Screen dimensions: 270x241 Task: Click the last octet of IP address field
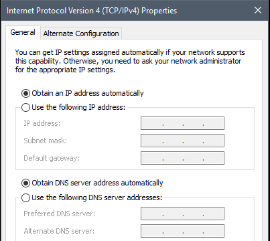(213, 123)
